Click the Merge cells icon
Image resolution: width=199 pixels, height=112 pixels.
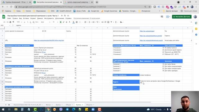pyautogui.click(x=80, y=22)
